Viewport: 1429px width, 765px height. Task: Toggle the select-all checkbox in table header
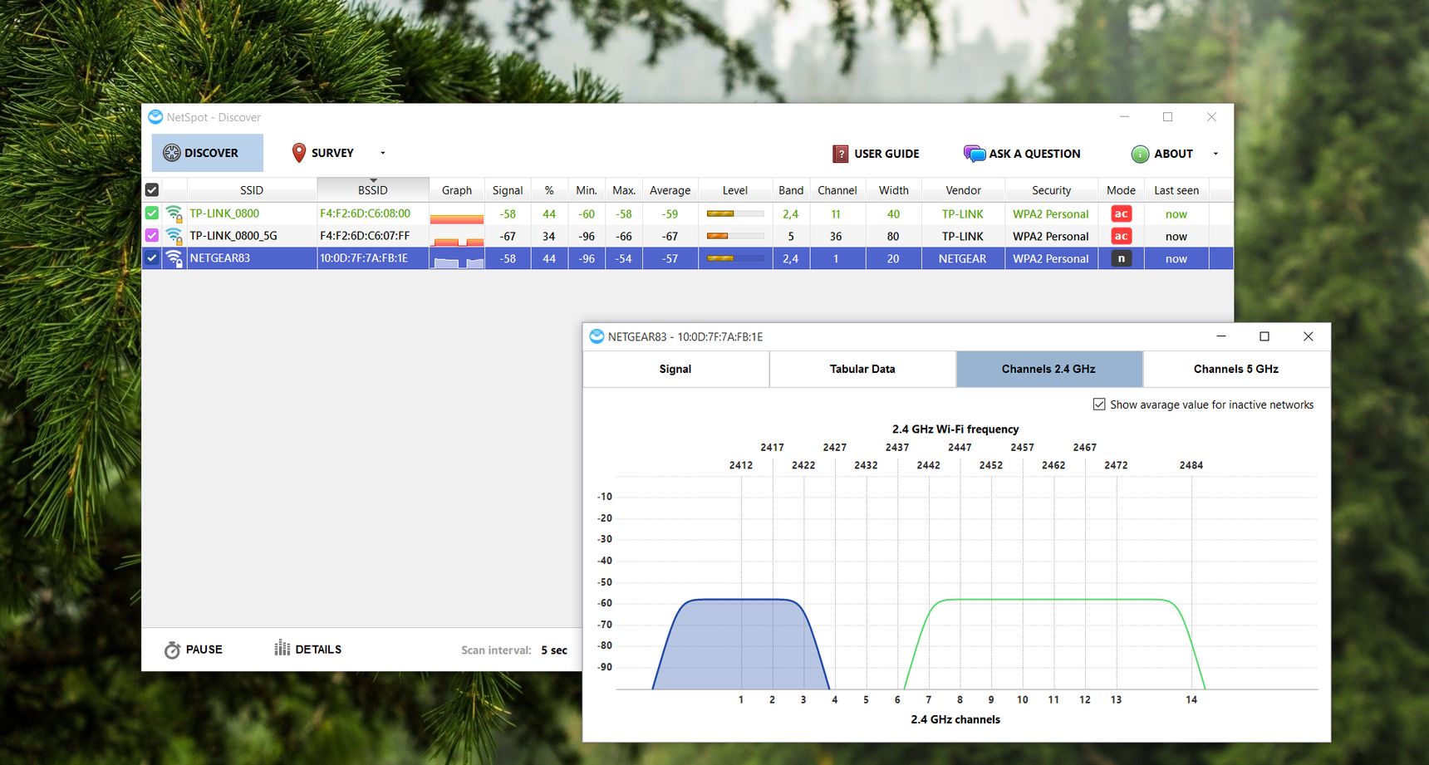coord(152,190)
